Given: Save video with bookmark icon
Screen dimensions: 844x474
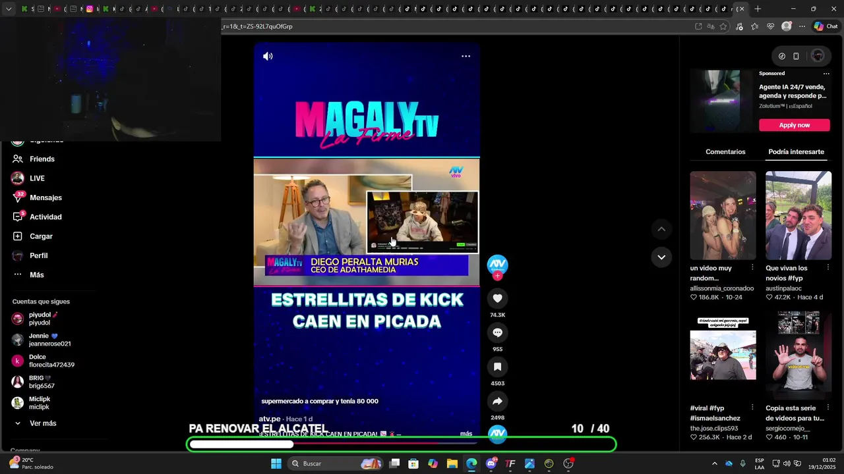Looking at the screenshot, I should pos(497,367).
